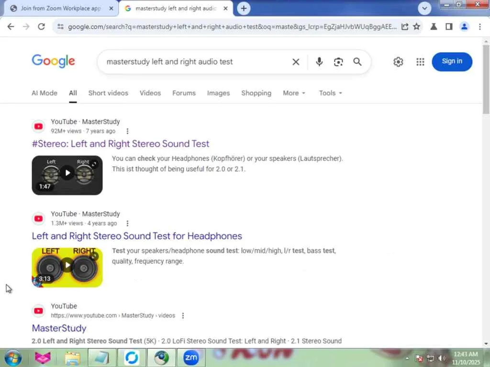
Task: Open Google quick settings gear icon
Action: [x=398, y=62]
